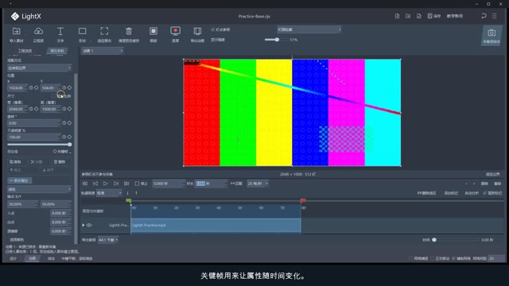Open the 25 frames per second dropdown
Image resolution: width=509 pixels, height=286 pixels.
[x=258, y=184]
